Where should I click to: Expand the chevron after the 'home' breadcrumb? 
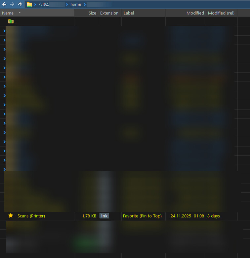click(85, 4)
